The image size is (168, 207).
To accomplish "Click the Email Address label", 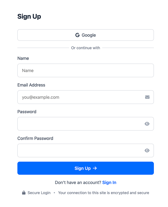I will pyautogui.click(x=31, y=85).
